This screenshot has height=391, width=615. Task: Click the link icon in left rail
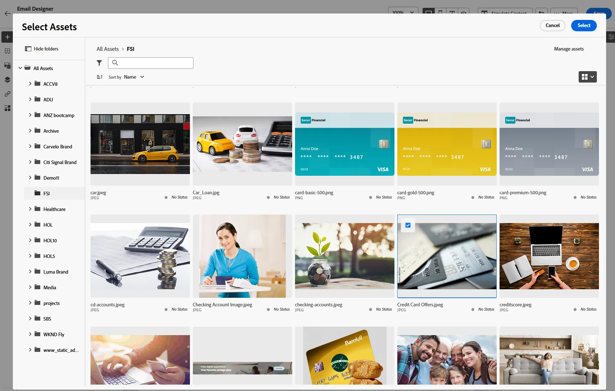coord(7,94)
